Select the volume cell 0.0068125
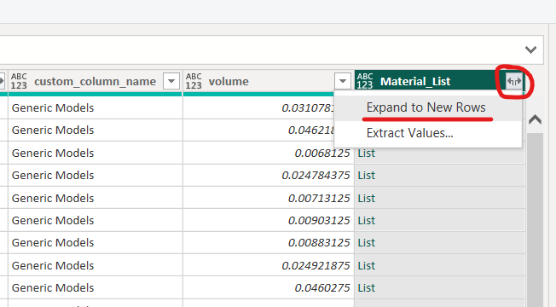Image resolution: width=556 pixels, height=307 pixels. (269, 153)
